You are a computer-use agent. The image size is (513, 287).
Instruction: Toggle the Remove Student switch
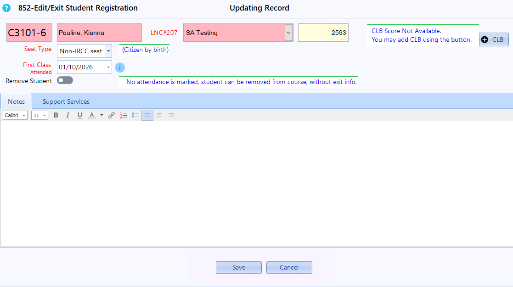(x=65, y=80)
